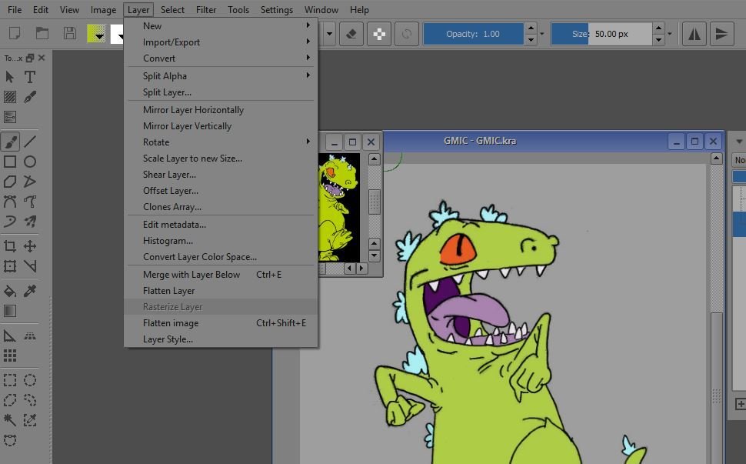The image size is (746, 464).
Task: Create a new document from toolbar
Action: click(x=15, y=33)
